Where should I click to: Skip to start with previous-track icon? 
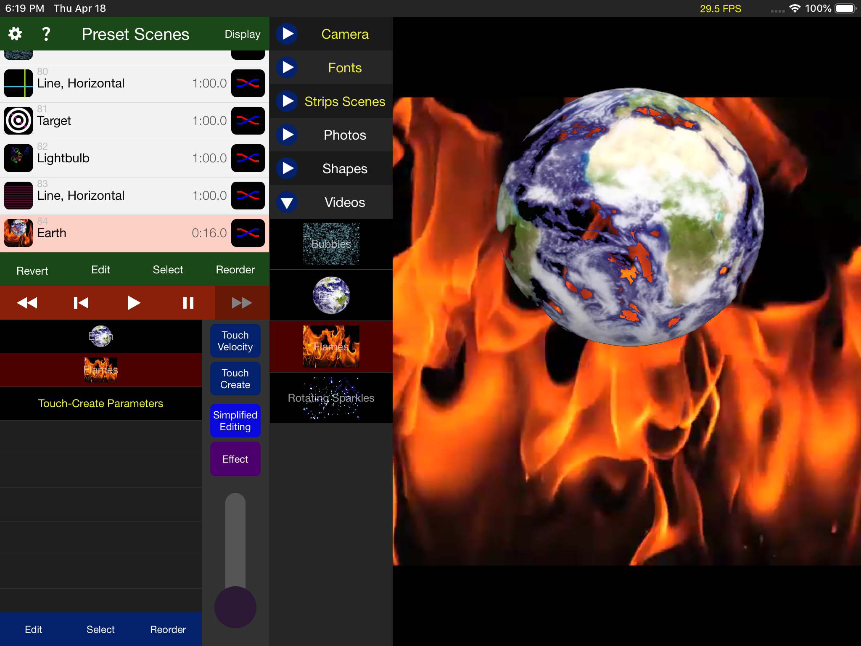81,303
